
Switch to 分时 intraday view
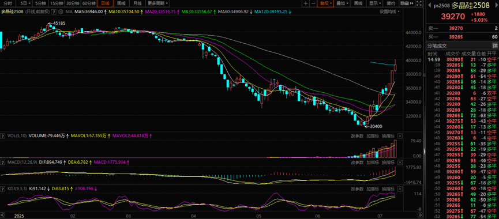point(7,3)
